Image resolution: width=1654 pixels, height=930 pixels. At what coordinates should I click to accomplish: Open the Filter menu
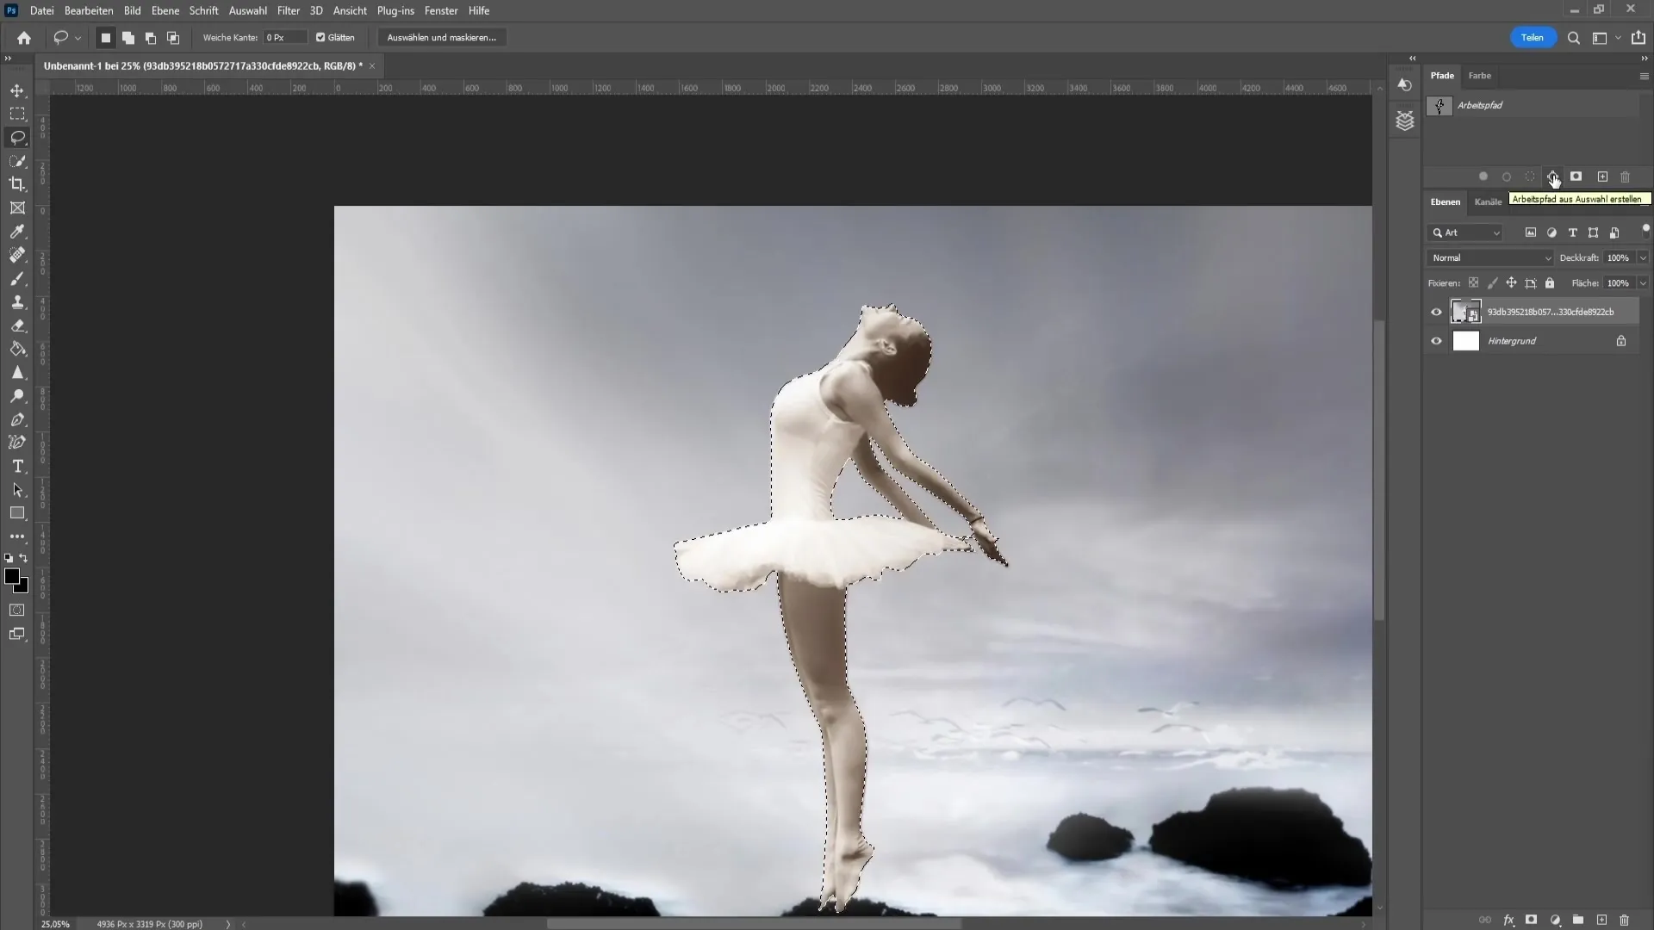tap(289, 10)
